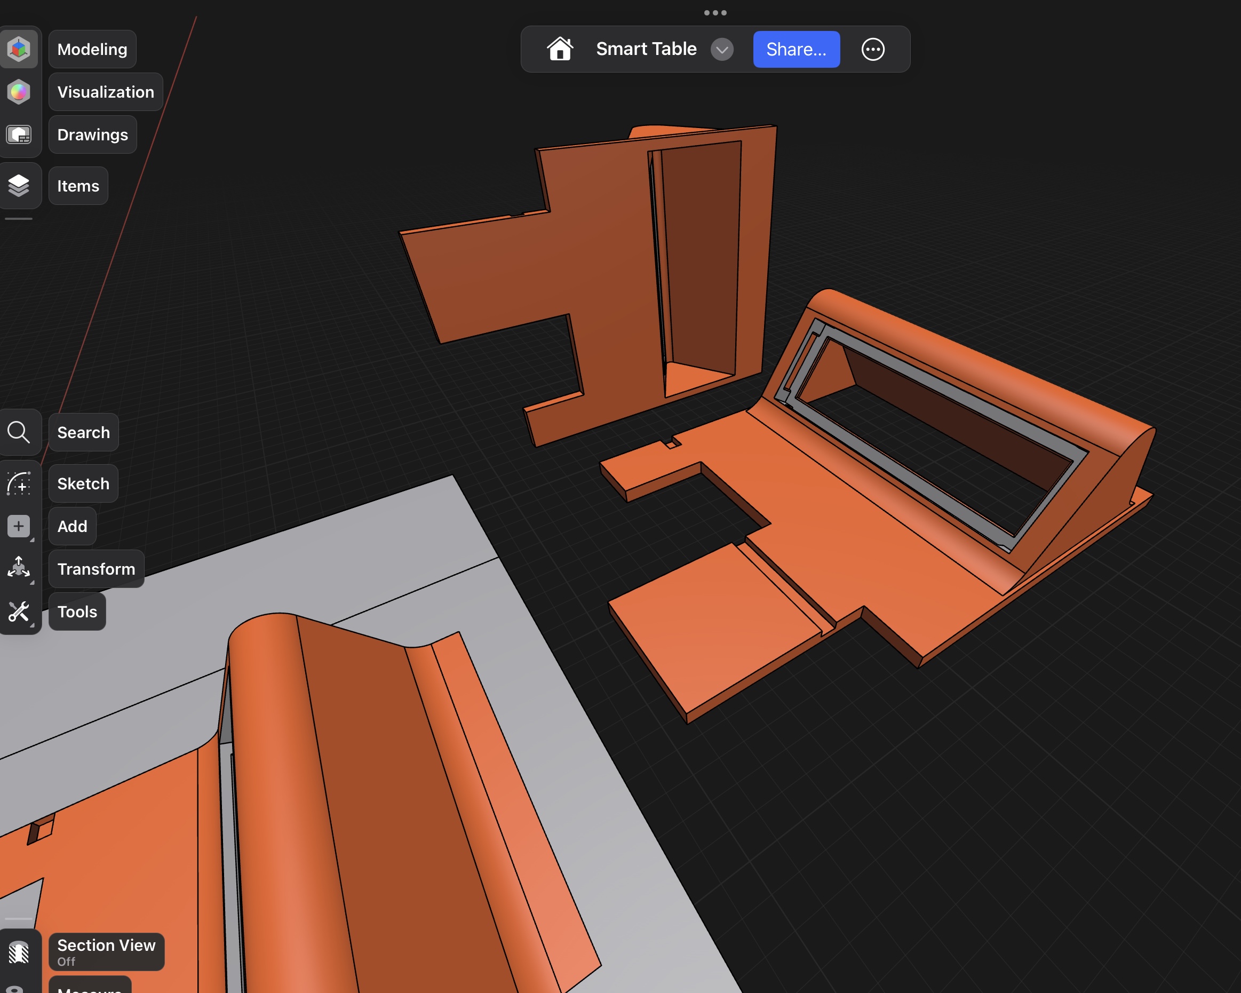Screen dimensions: 1241x993
Task: Toggle the Section View icon
Action: 19,952
